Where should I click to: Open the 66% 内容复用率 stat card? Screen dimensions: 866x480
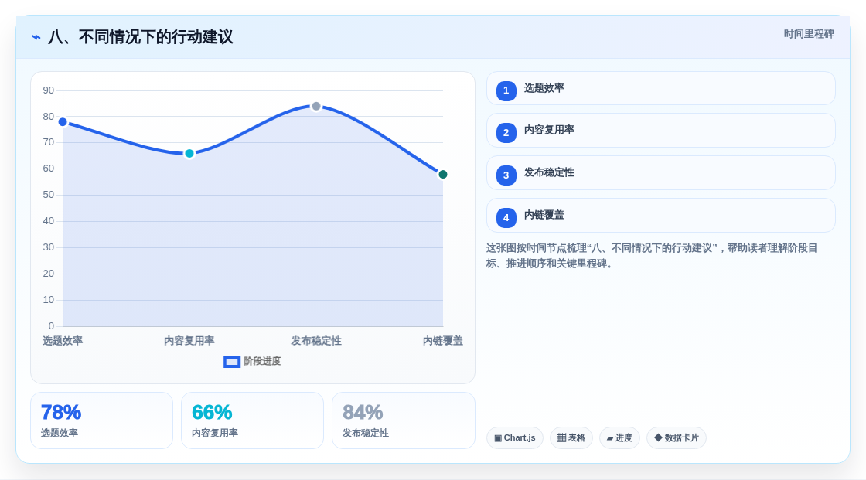[x=252, y=421]
